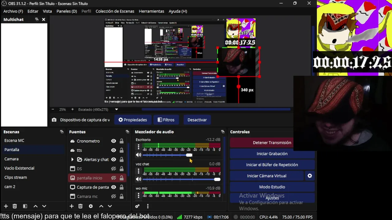Viewport: 392px width, 220px height.
Task: Show the DS source
Action: pyautogui.click(x=114, y=169)
